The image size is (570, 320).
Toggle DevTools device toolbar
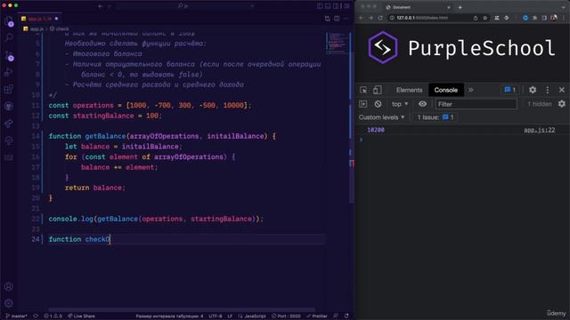point(378,90)
